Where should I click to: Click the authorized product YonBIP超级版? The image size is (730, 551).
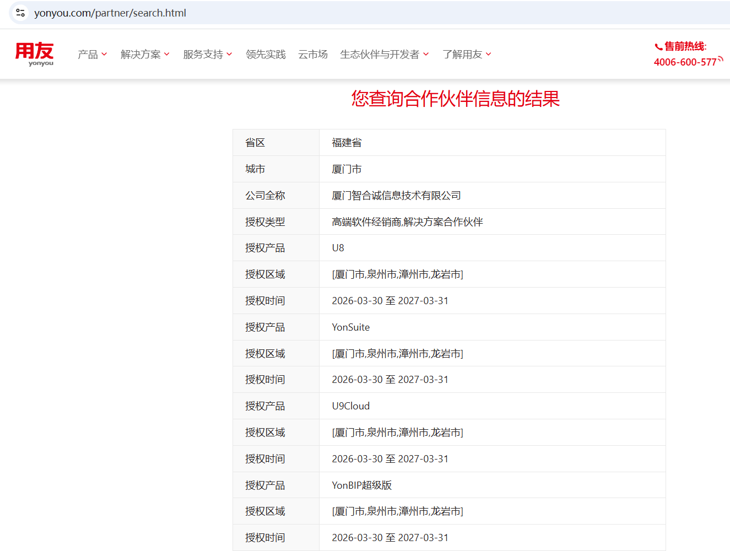(x=361, y=485)
